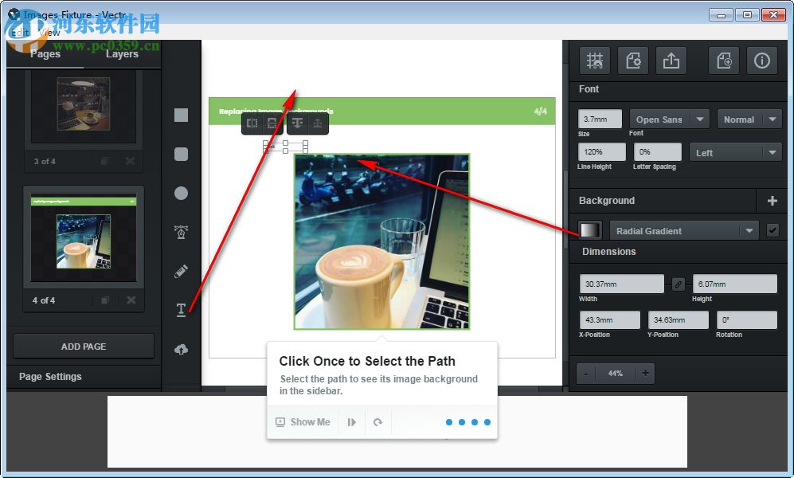Image resolution: width=794 pixels, height=478 pixels.
Task: Click the Rotation input field
Action: click(x=746, y=320)
